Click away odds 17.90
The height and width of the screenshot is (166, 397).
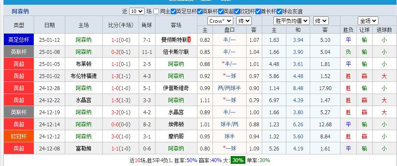pos(325,88)
